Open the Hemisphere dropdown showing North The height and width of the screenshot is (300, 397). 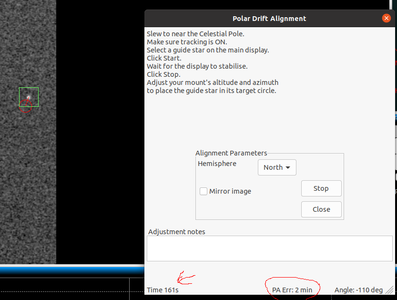click(277, 167)
